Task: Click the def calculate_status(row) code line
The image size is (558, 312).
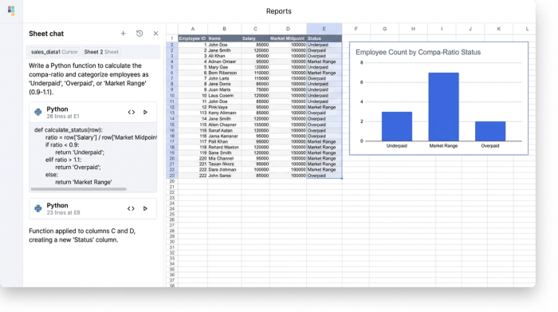Action: [69, 130]
